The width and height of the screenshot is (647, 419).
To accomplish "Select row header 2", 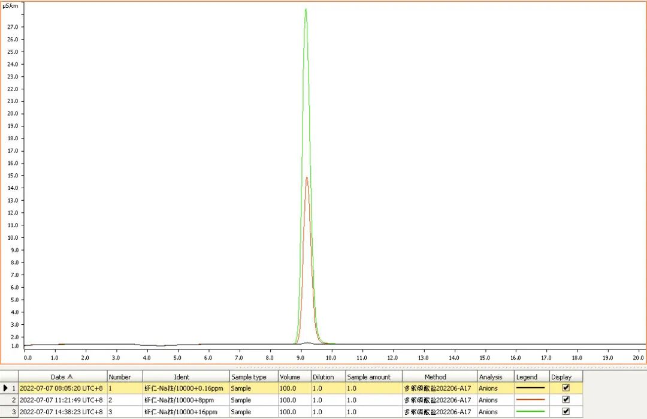I will tap(10, 400).
